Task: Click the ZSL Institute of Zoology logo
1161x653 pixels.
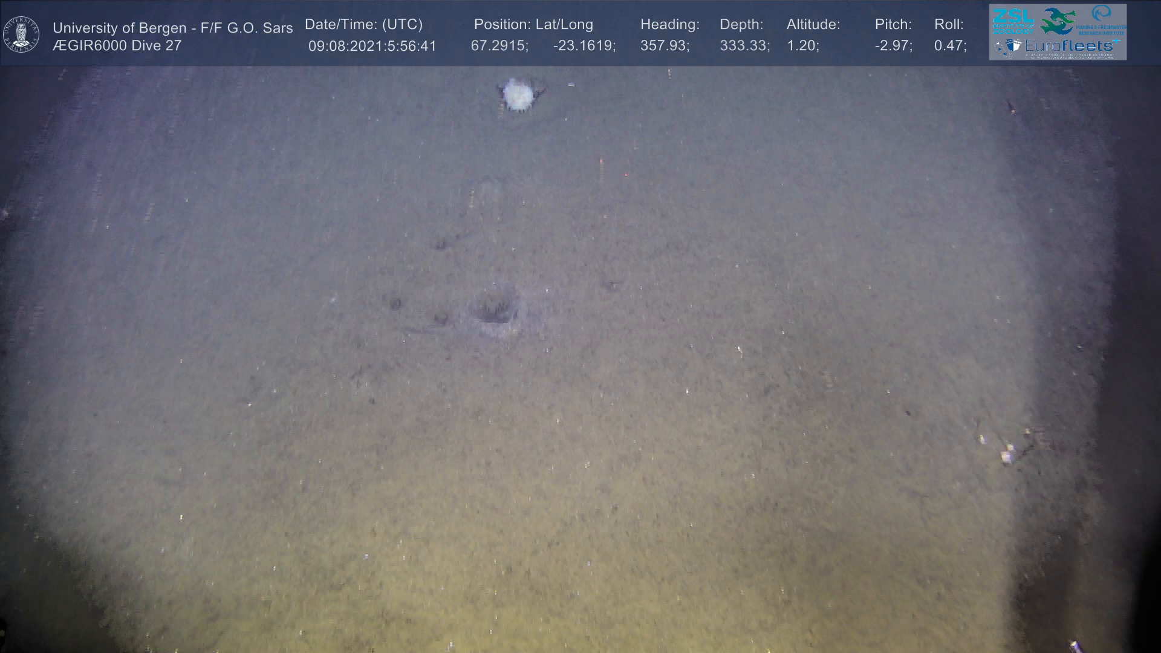Action: tap(1013, 21)
